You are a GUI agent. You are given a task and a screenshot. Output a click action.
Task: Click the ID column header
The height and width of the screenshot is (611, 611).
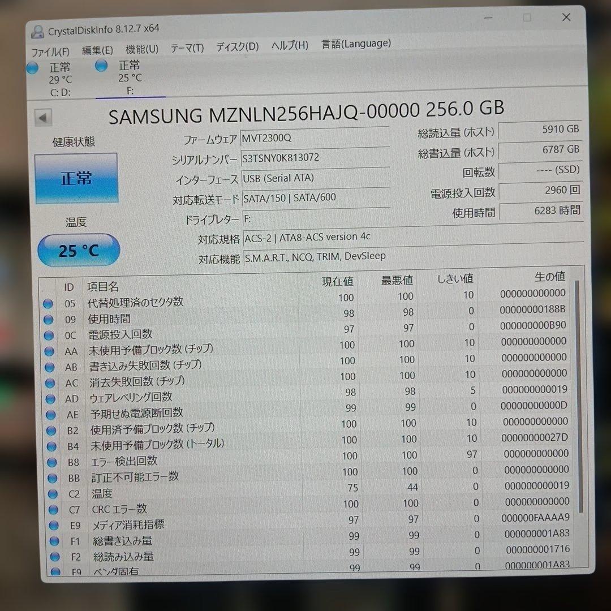68,287
